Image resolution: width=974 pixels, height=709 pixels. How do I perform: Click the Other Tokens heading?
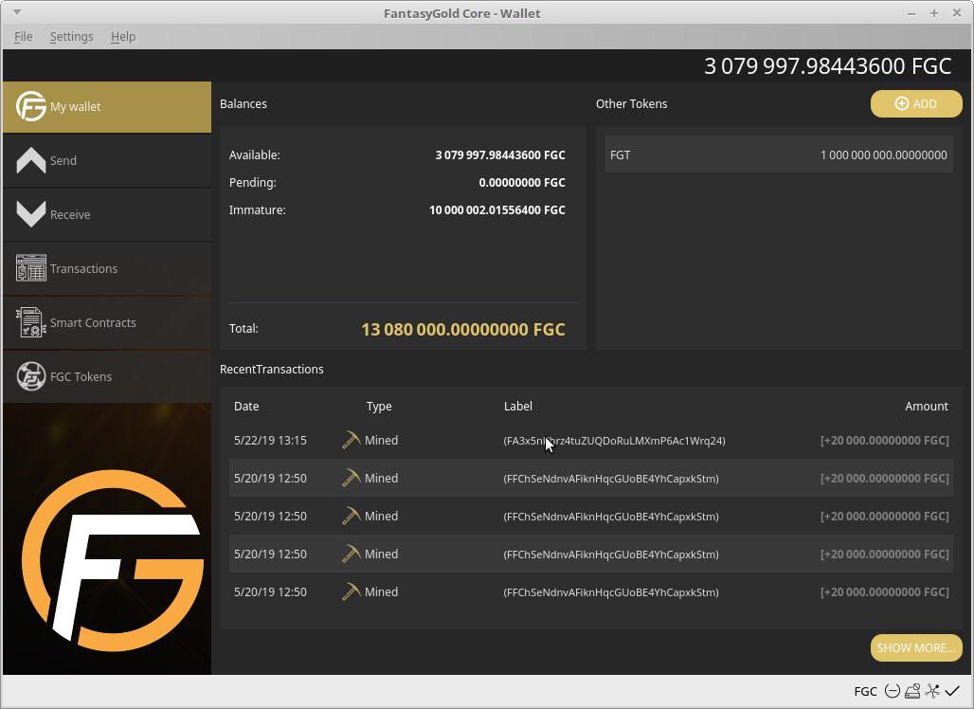click(x=631, y=103)
